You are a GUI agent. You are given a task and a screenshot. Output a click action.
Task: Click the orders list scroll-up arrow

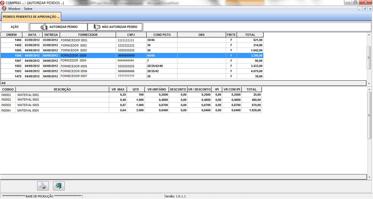tap(369, 34)
